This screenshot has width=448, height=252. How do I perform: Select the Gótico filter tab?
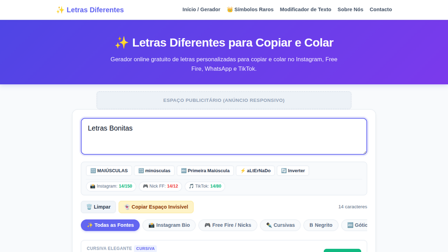354,225
